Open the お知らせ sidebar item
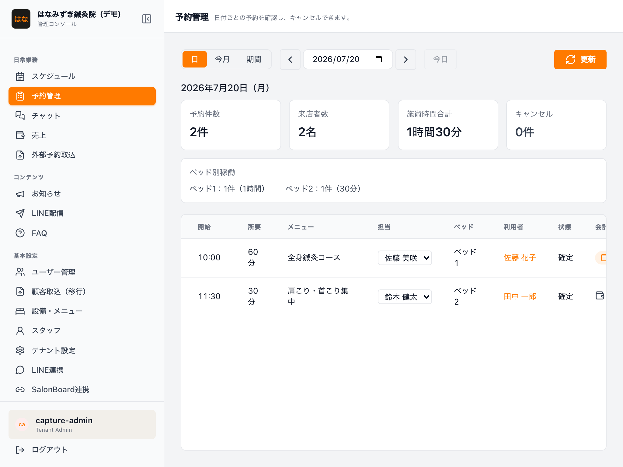Viewport: 623px width, 467px height. click(82, 194)
